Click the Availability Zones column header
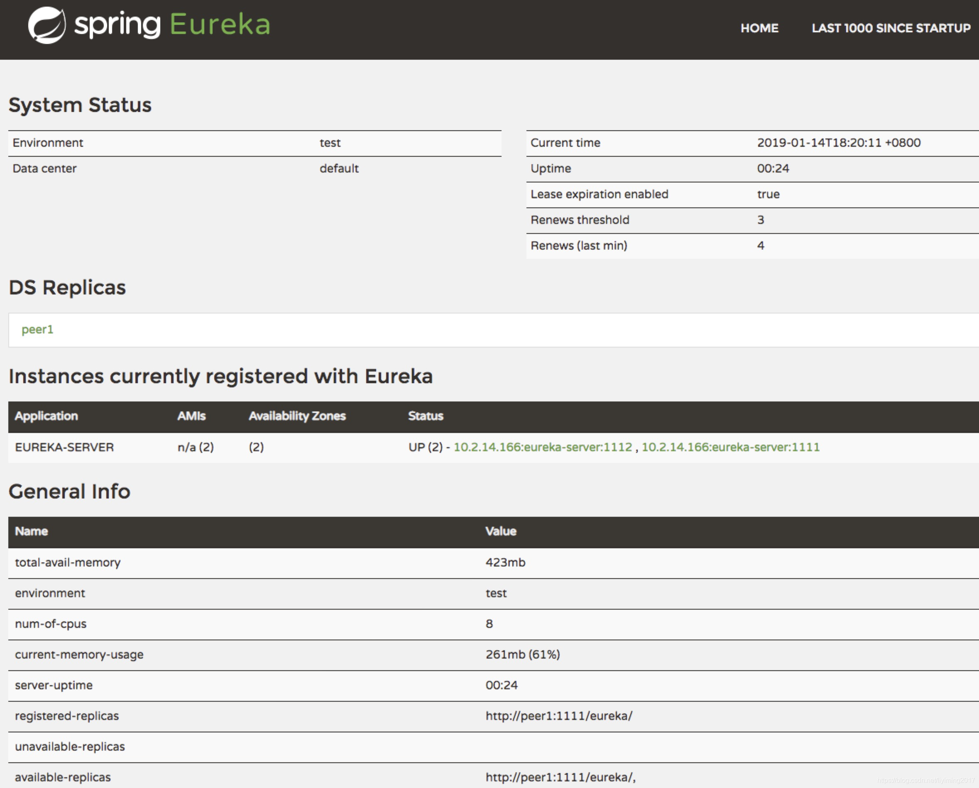Screen dimensions: 979x788 (297, 416)
